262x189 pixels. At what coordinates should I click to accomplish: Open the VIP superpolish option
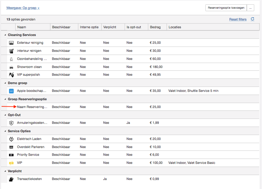[28, 75]
